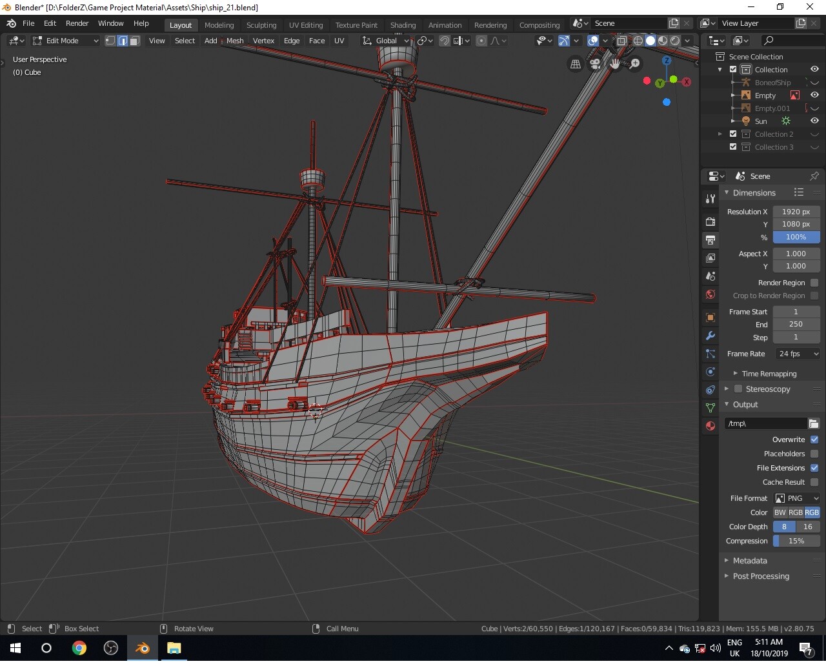Open the World properties tab
826x666 pixels.
(x=710, y=294)
